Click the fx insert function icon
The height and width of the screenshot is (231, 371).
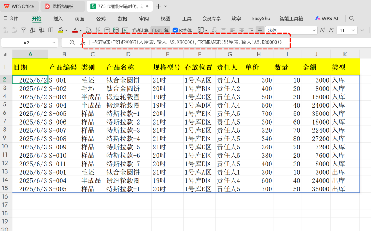click(x=83, y=43)
